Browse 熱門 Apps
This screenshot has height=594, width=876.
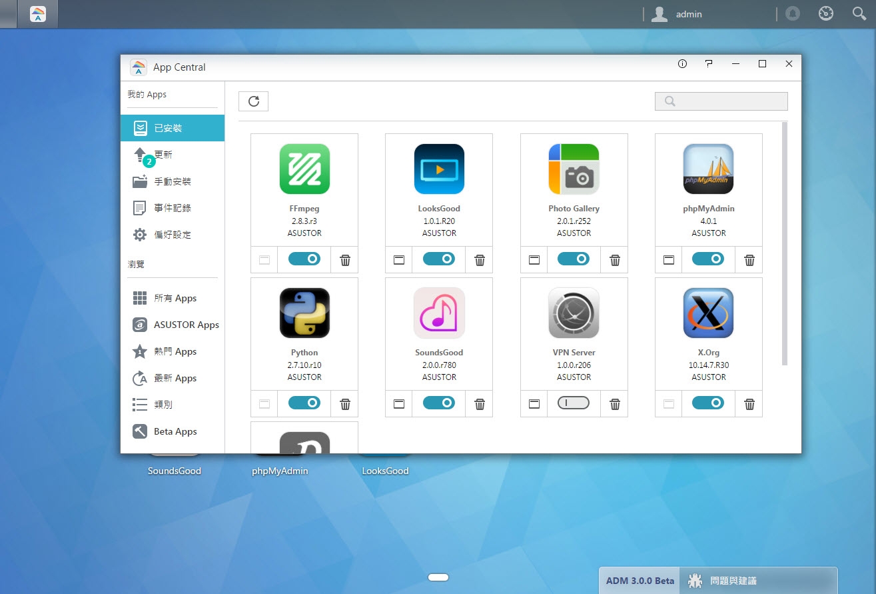coord(173,351)
